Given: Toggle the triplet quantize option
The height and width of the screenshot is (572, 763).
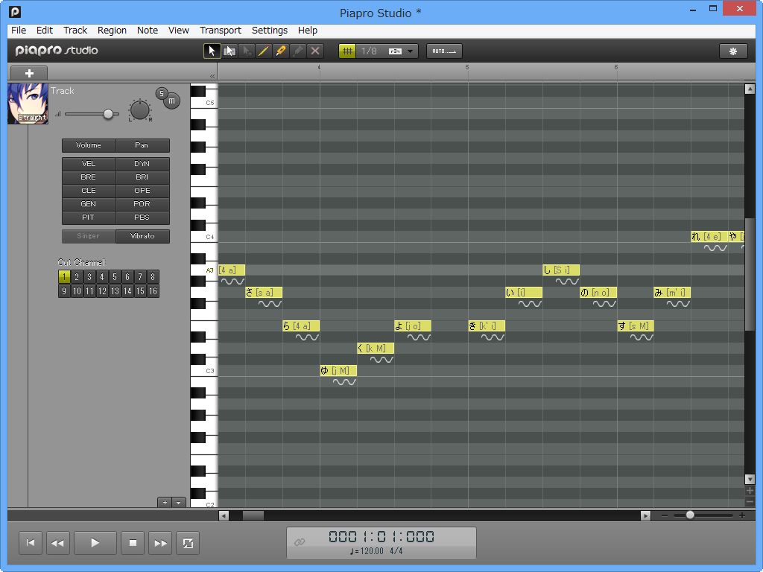Looking at the screenshot, I should point(395,51).
